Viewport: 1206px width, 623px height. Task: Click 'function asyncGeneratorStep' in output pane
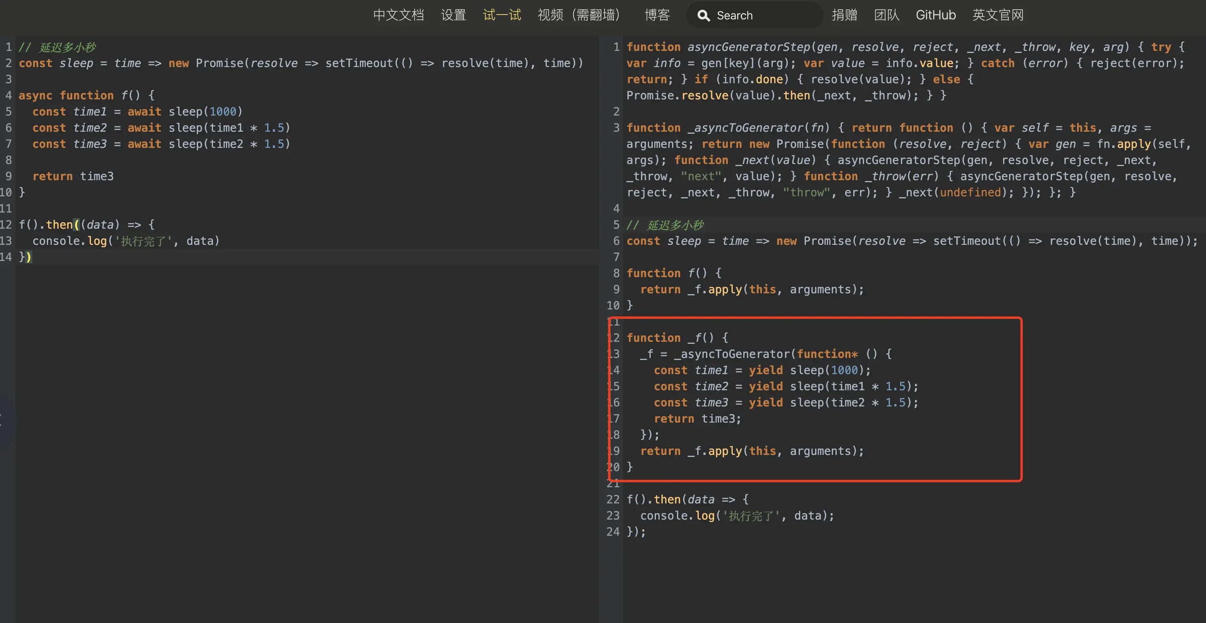[x=718, y=47]
